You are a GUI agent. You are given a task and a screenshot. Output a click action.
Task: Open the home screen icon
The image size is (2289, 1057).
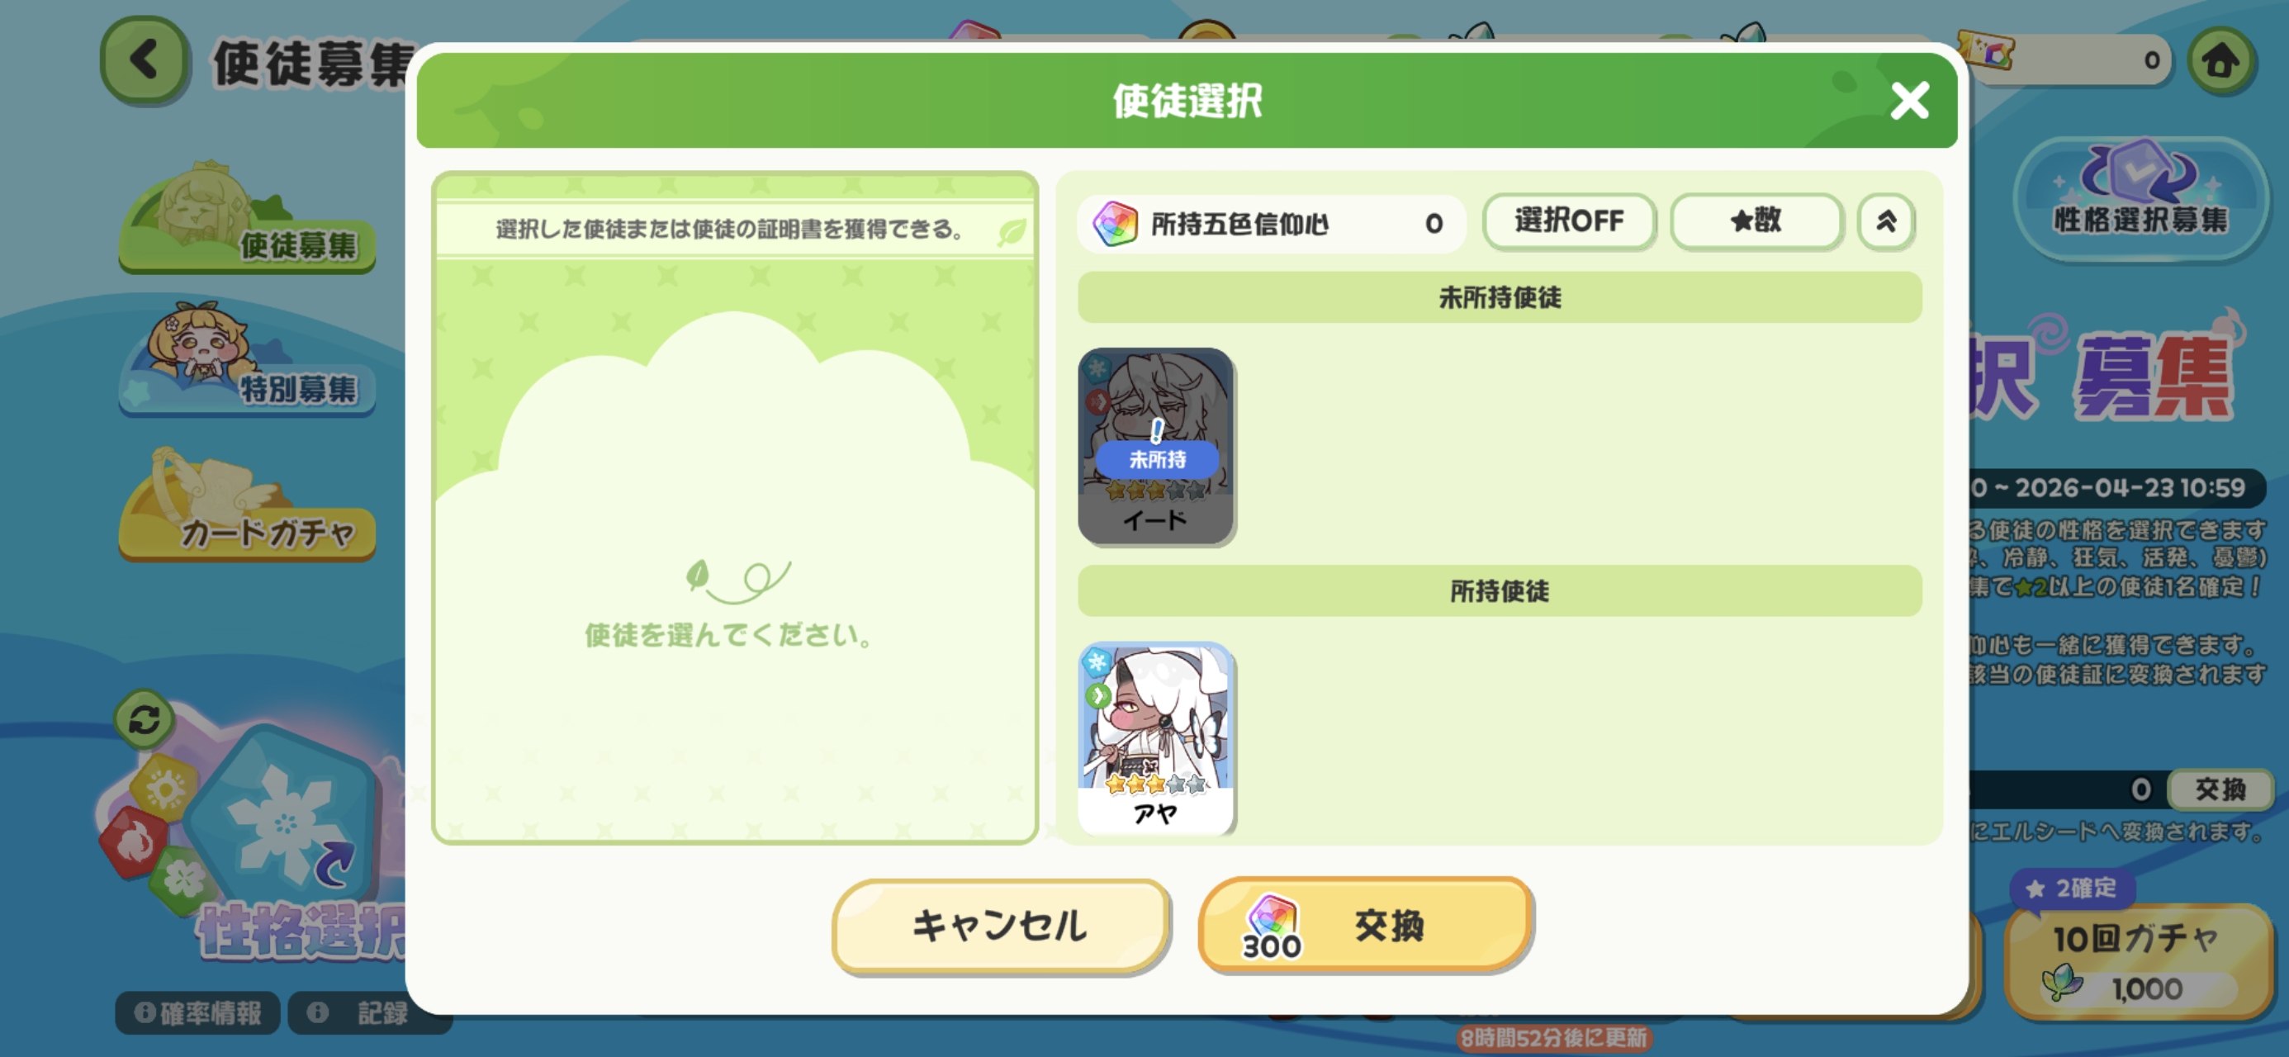click(x=2220, y=60)
